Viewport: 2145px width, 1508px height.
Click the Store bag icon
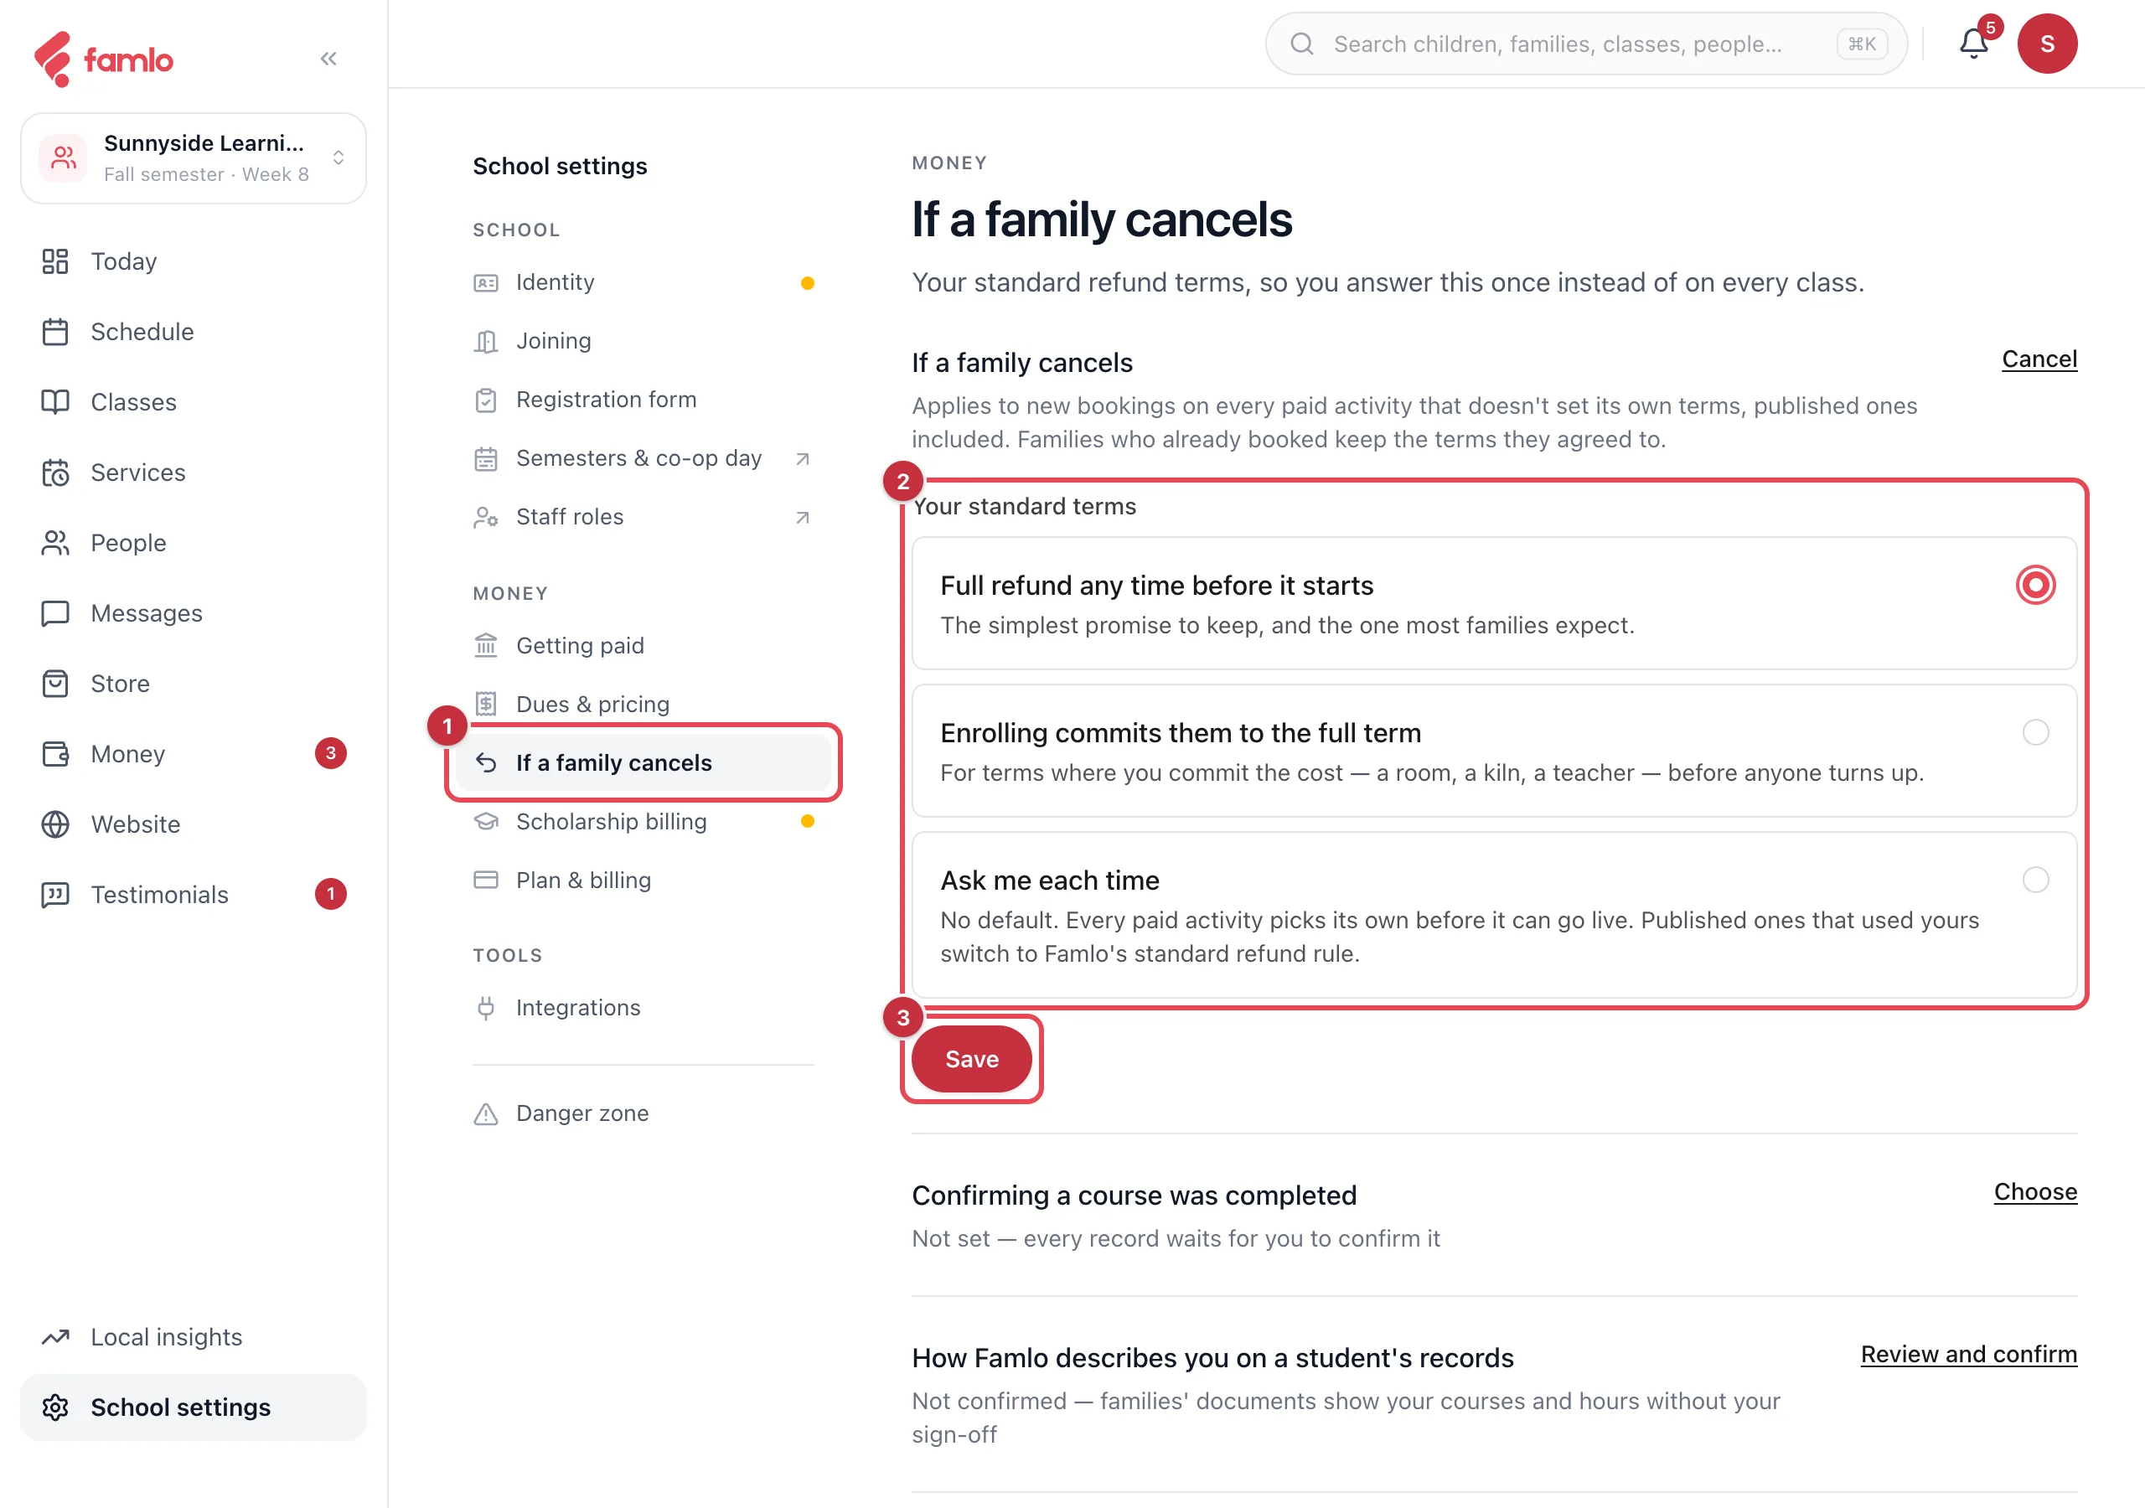pos(55,684)
